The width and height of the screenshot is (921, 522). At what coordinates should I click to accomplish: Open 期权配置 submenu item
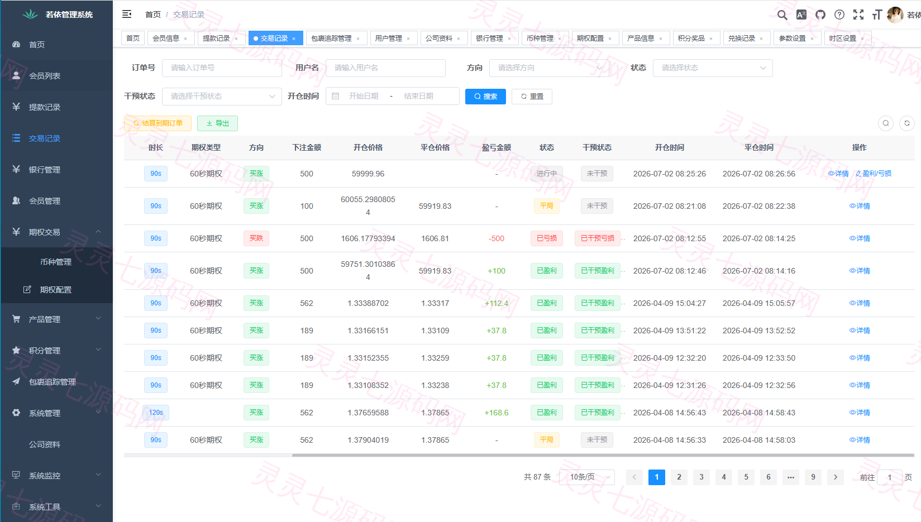(56, 290)
